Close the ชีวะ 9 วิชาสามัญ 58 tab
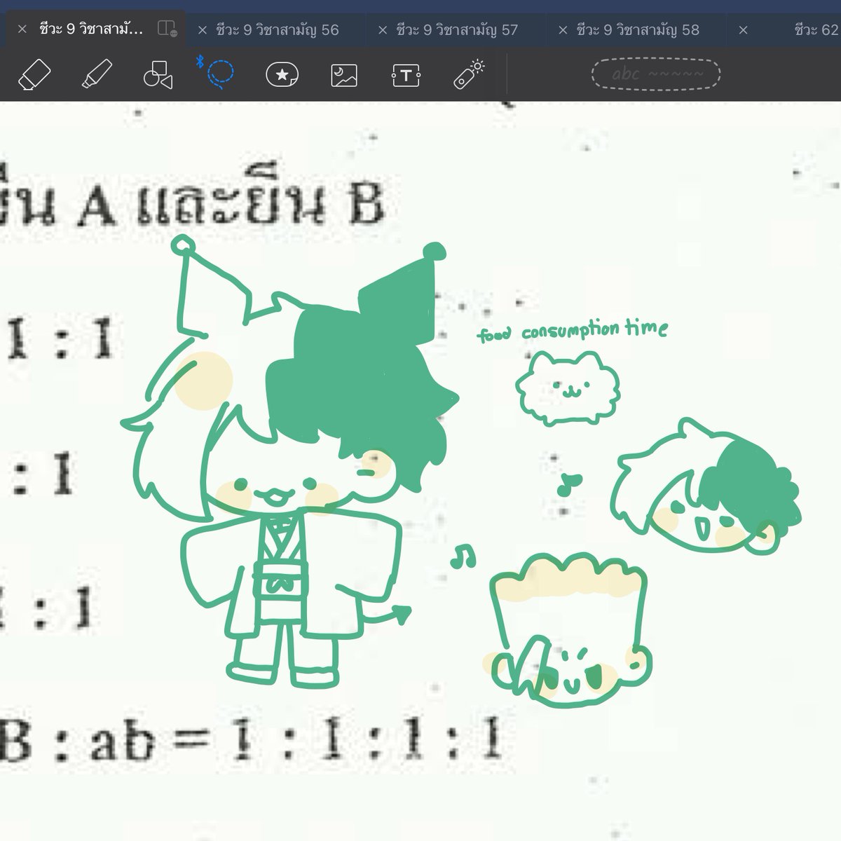This screenshot has width=841, height=841. [563, 29]
